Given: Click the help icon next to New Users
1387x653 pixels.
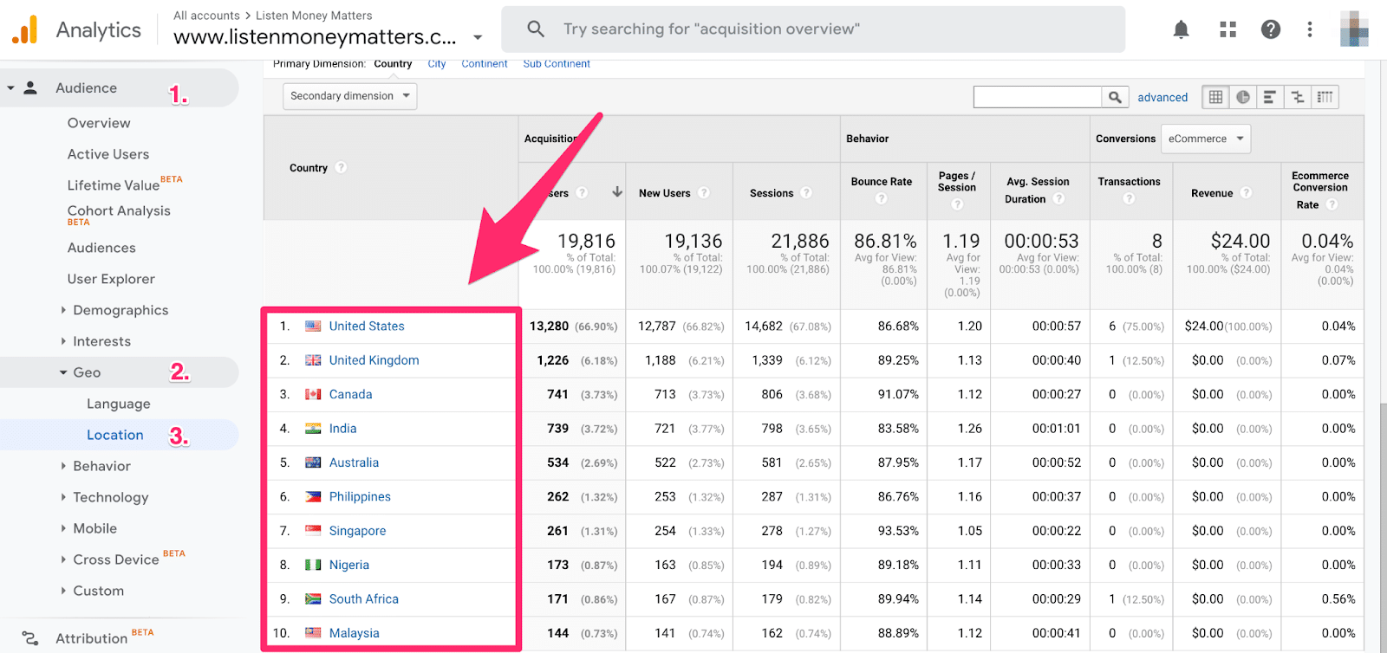Looking at the screenshot, I should pos(703,192).
